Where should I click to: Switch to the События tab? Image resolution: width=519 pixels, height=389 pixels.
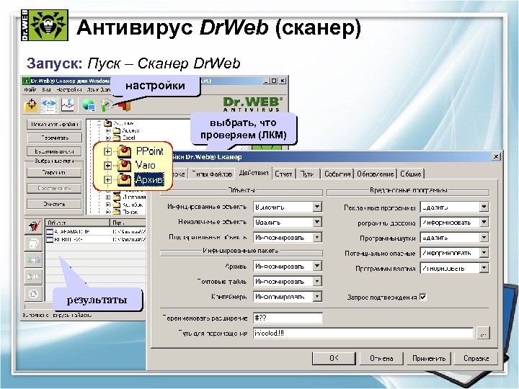click(x=337, y=174)
